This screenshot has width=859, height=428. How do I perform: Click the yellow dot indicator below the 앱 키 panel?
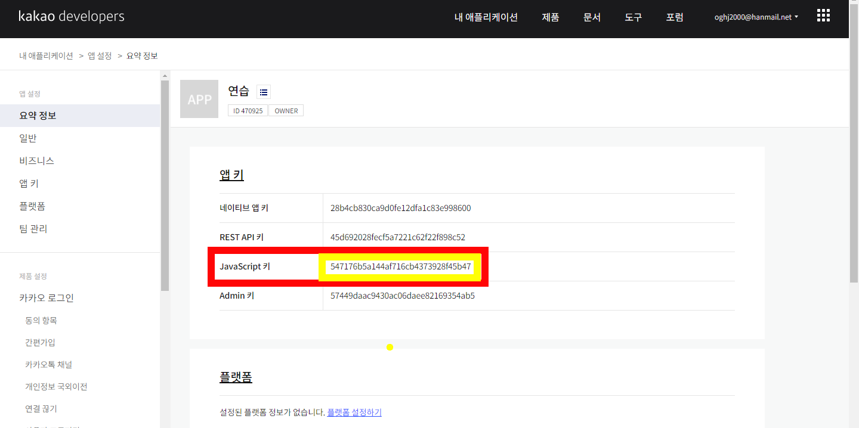pos(390,347)
